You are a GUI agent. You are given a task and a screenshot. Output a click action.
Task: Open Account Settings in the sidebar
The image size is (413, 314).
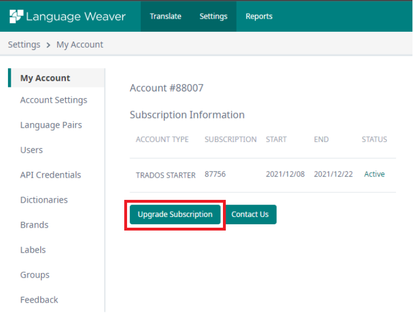click(53, 100)
